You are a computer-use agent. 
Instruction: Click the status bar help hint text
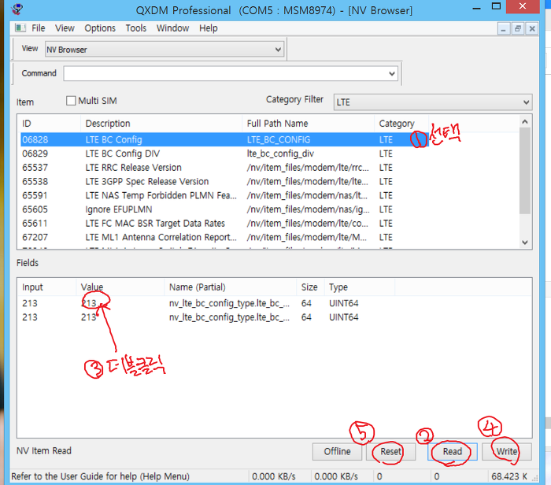click(x=101, y=476)
